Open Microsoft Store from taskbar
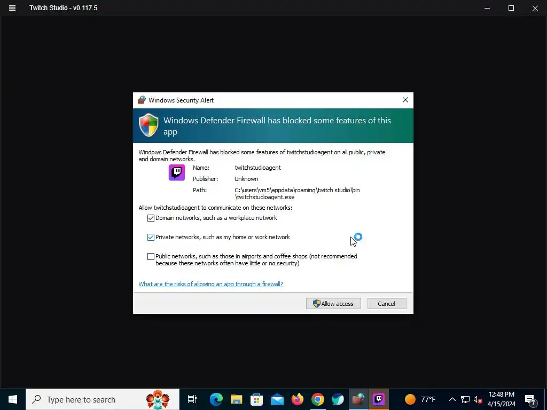 tap(257, 399)
